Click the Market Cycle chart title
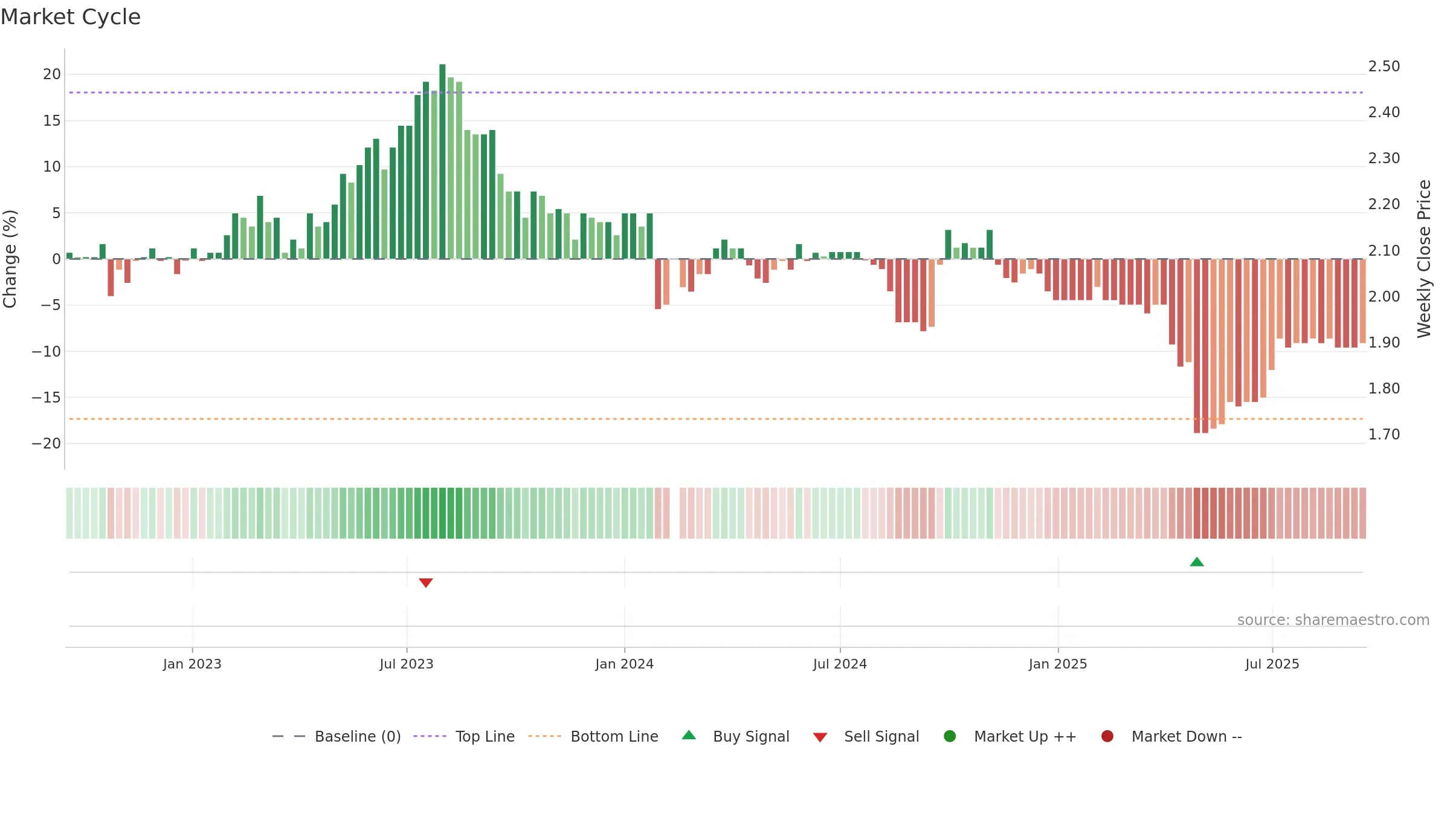The image size is (1450, 816). (x=70, y=17)
